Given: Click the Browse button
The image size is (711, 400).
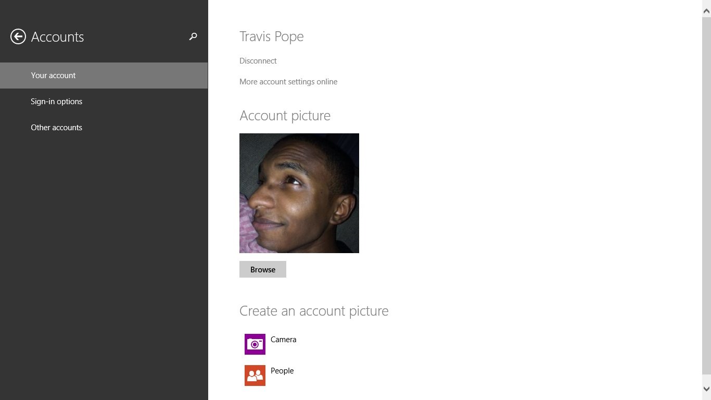Looking at the screenshot, I should [263, 269].
